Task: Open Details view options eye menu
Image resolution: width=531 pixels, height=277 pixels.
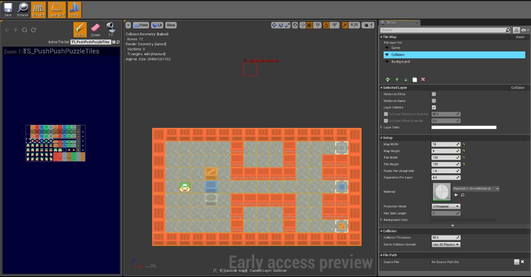Action: (525, 30)
